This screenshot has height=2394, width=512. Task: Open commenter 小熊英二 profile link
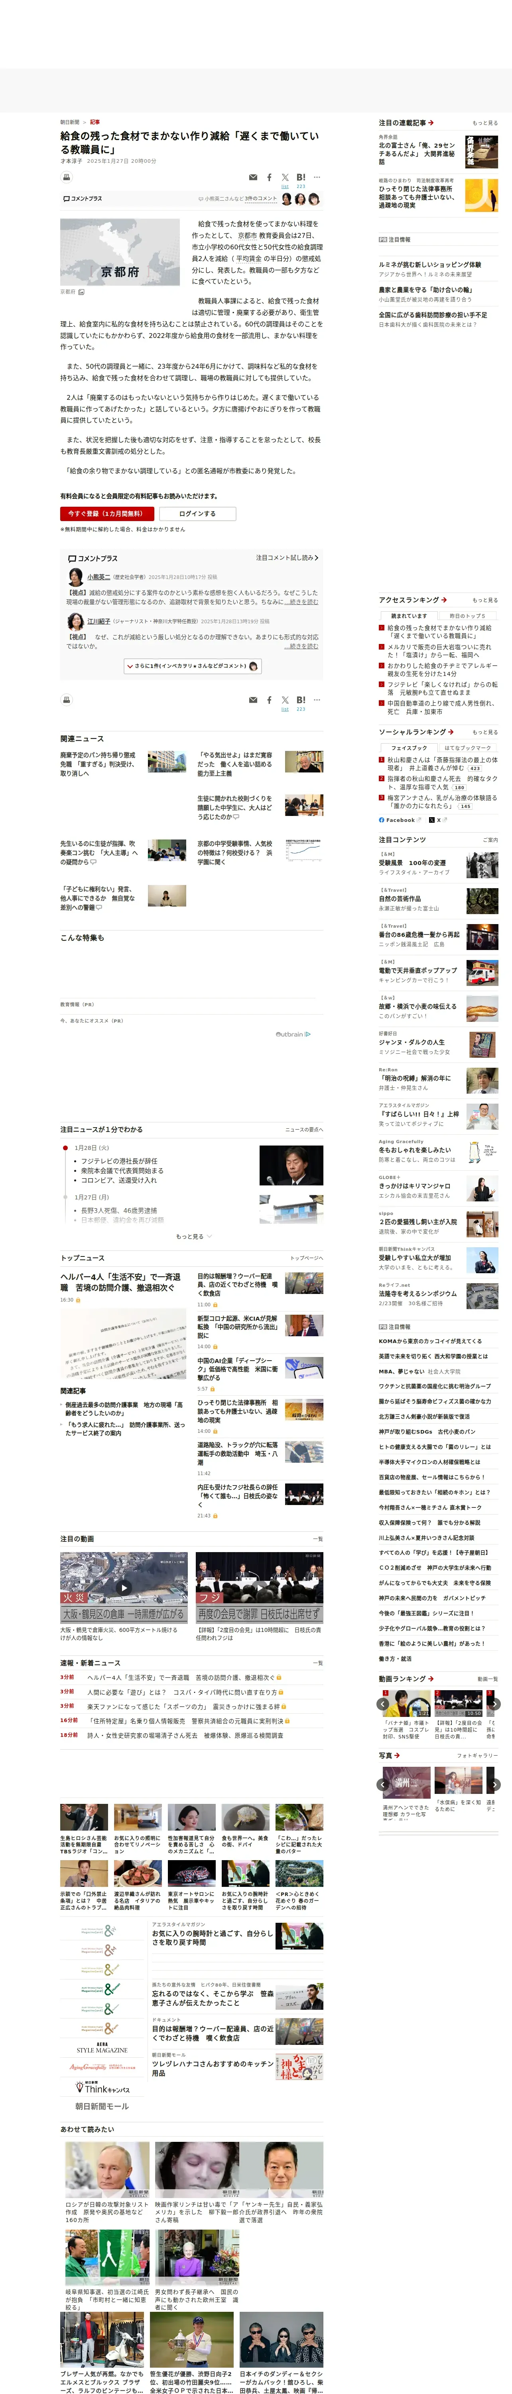[98, 576]
